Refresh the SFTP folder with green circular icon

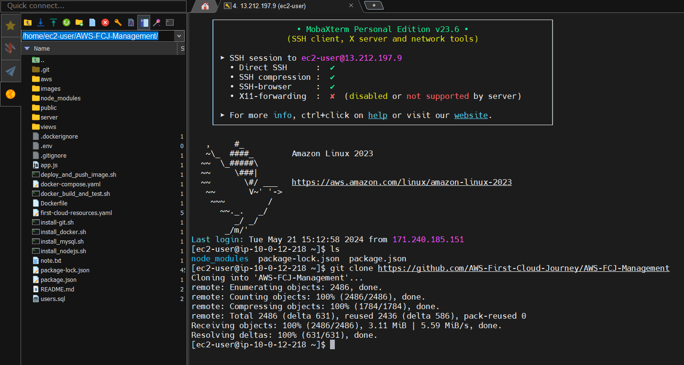tap(66, 22)
